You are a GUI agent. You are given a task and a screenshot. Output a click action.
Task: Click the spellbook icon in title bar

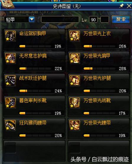pyautogui.click(x=7, y=4)
